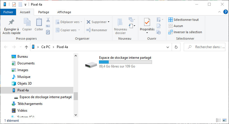The image size is (229, 124).
Task: Click the refresh icon beside address bar
Action: coord(176,47)
